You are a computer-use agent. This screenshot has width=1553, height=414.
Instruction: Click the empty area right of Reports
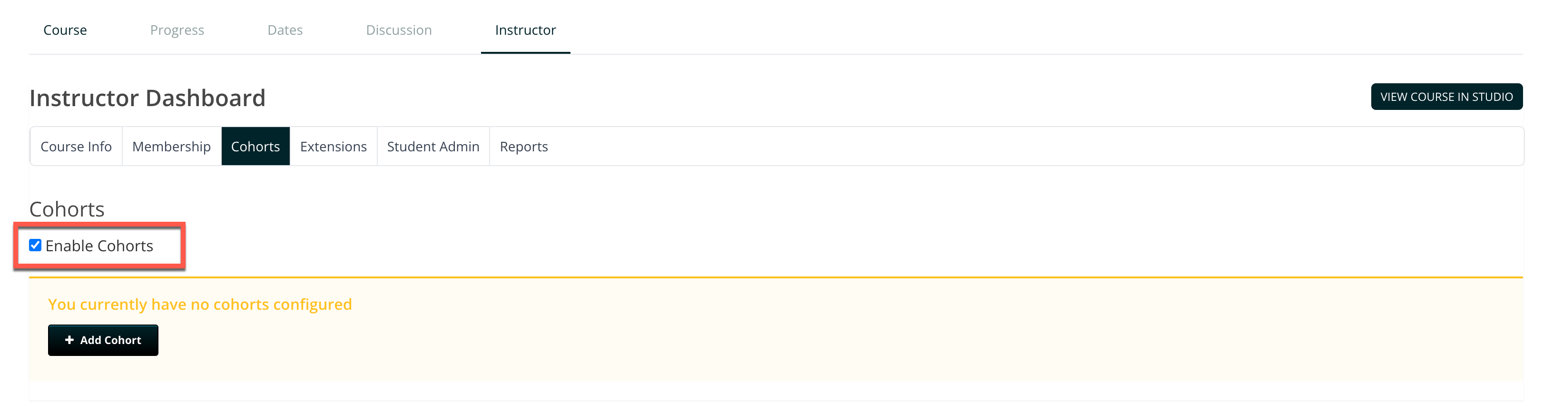coord(1025,147)
